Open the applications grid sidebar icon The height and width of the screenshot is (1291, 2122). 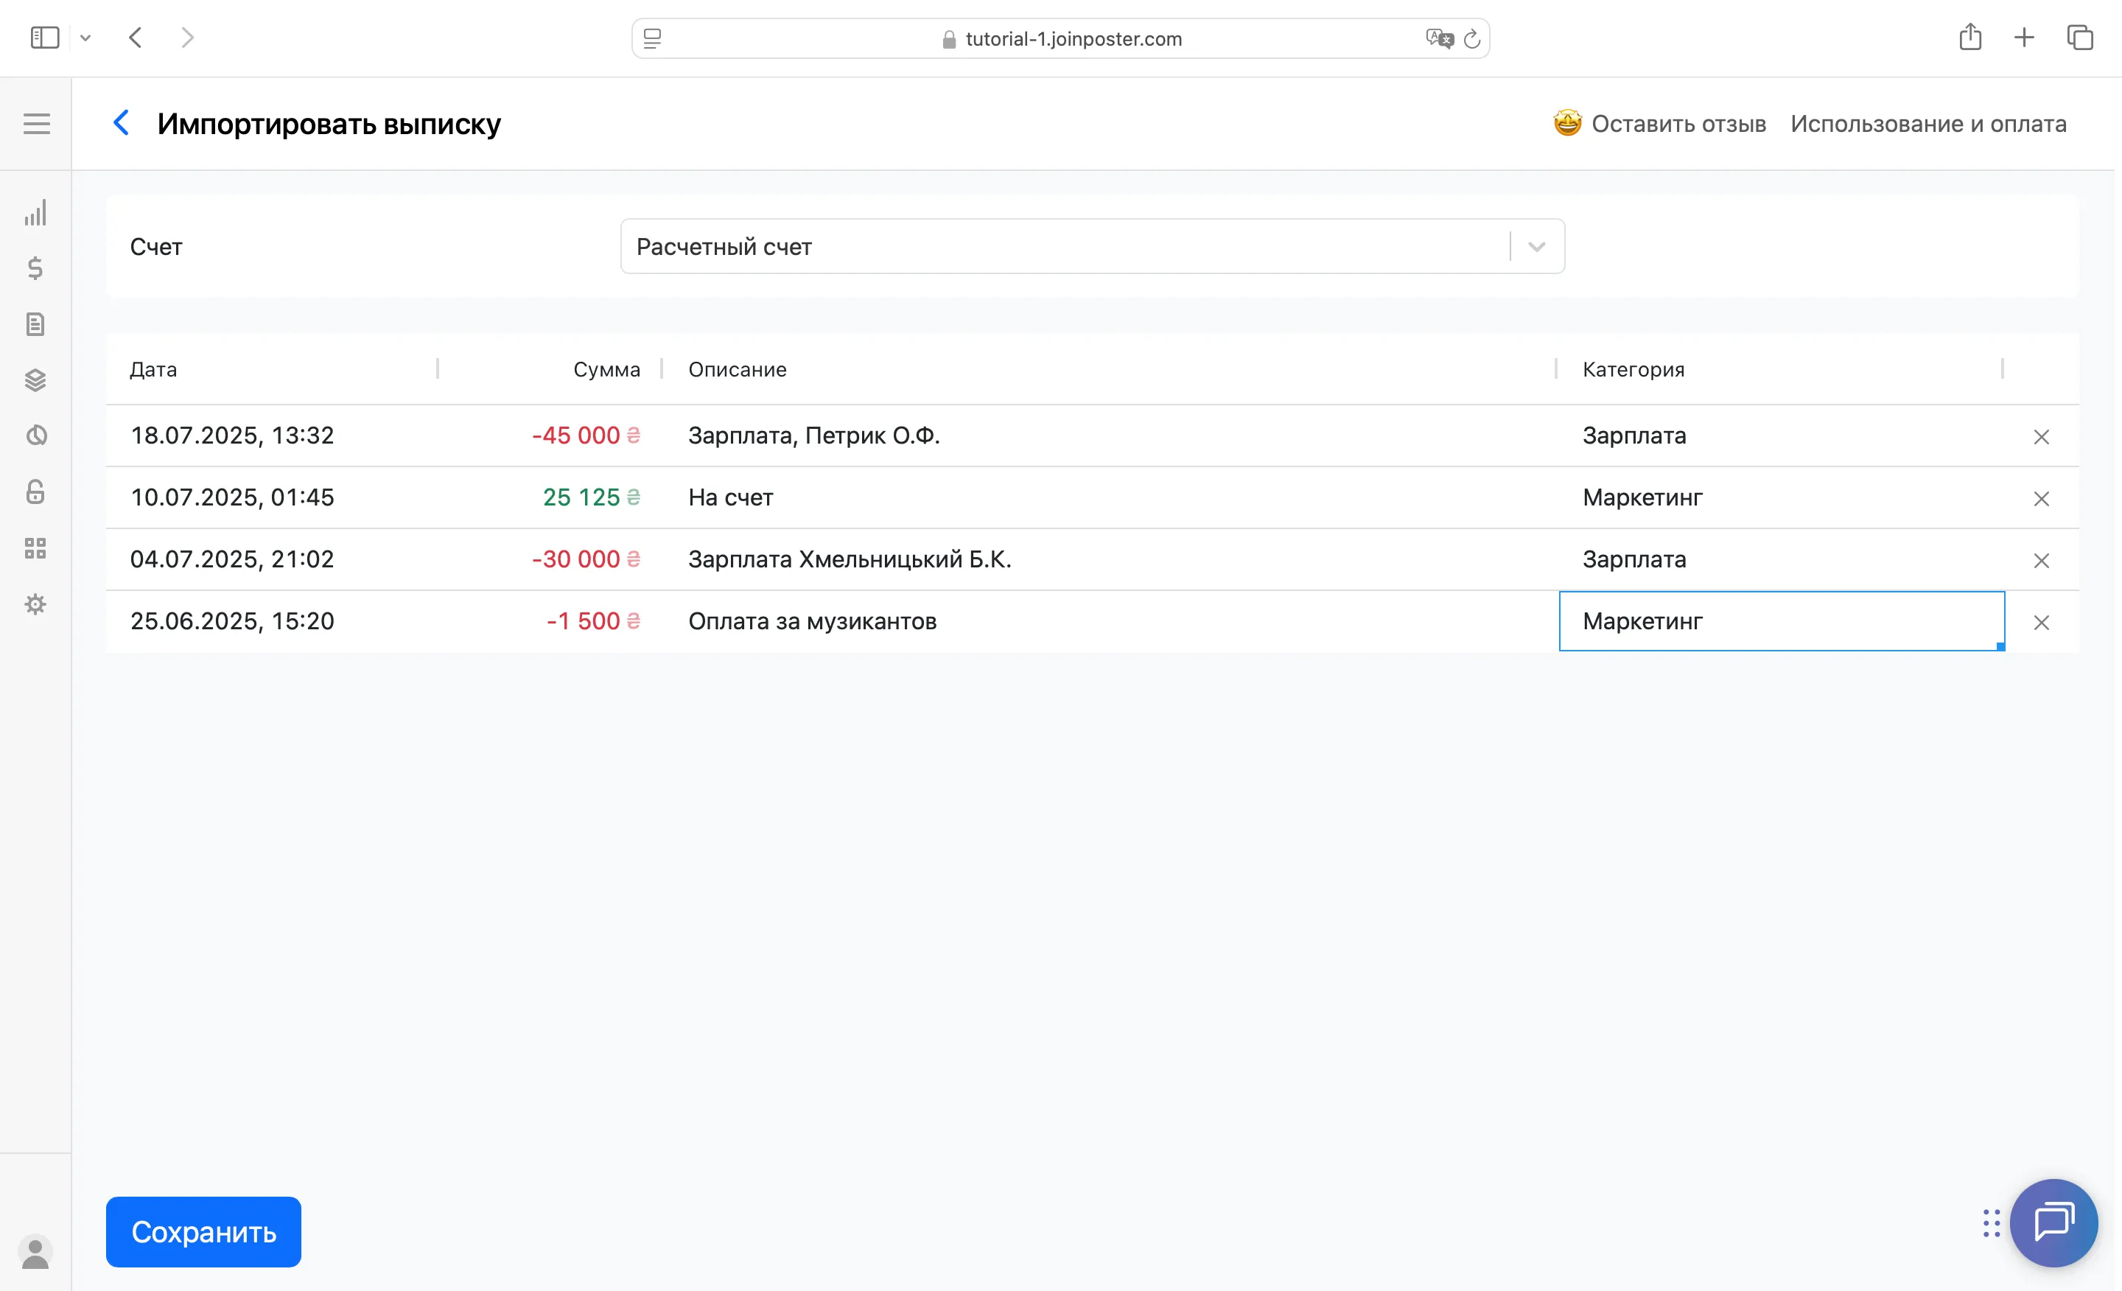pos(35,547)
